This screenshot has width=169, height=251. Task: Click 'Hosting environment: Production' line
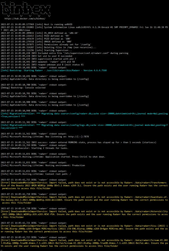tap(43, 166)
